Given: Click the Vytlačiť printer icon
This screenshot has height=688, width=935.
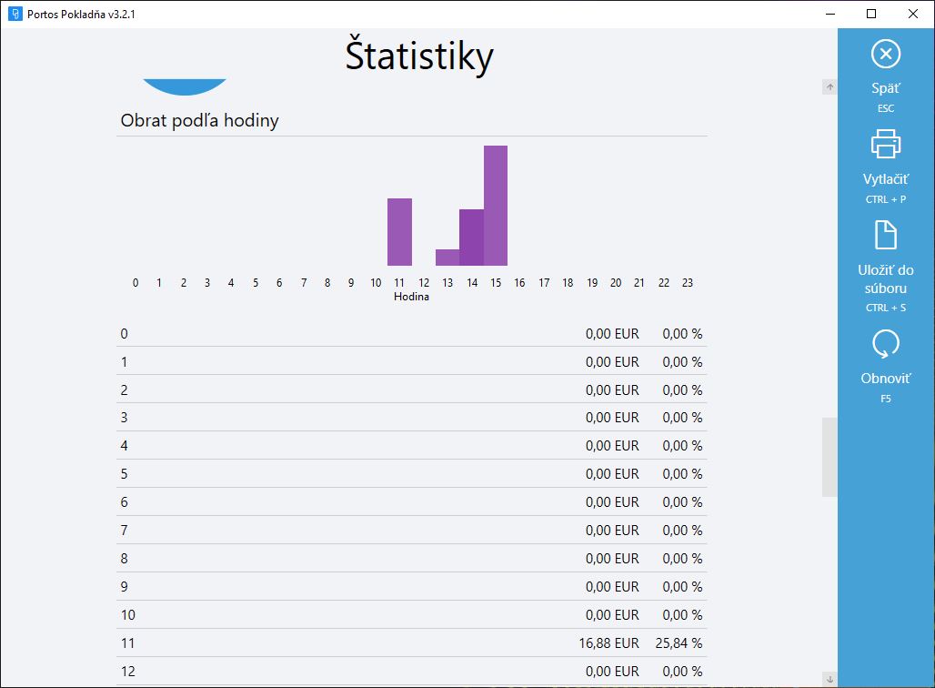Looking at the screenshot, I should click(x=886, y=144).
